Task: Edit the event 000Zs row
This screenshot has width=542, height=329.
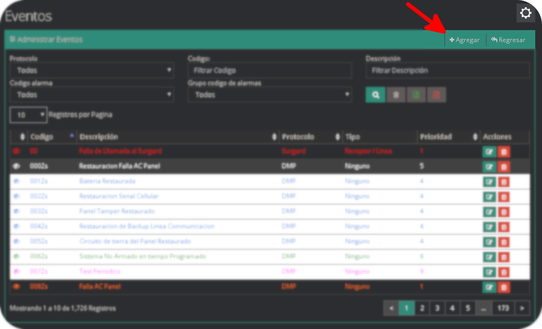Action: (489, 167)
